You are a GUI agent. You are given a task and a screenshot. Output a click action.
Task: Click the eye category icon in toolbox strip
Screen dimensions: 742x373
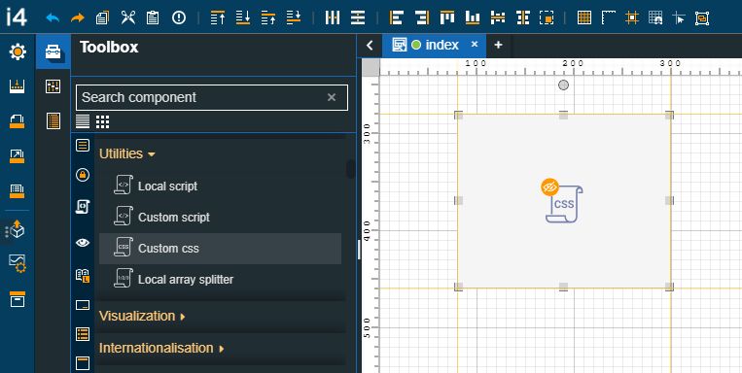click(x=83, y=243)
